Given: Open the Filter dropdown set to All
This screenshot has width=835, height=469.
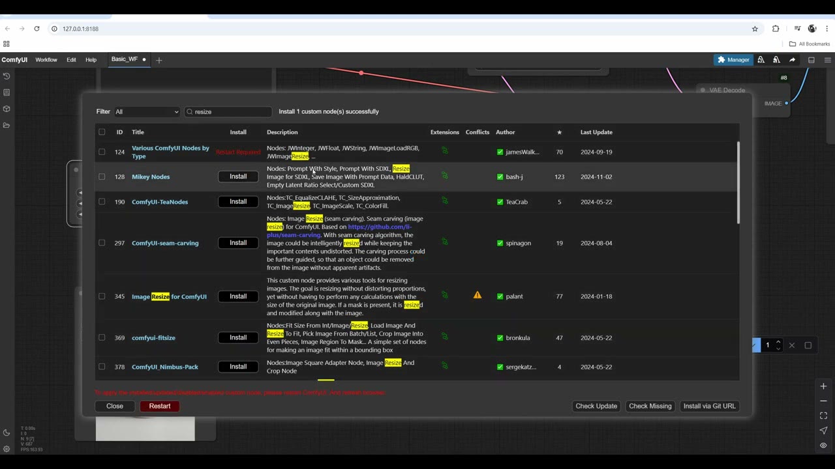Looking at the screenshot, I should coord(147,112).
